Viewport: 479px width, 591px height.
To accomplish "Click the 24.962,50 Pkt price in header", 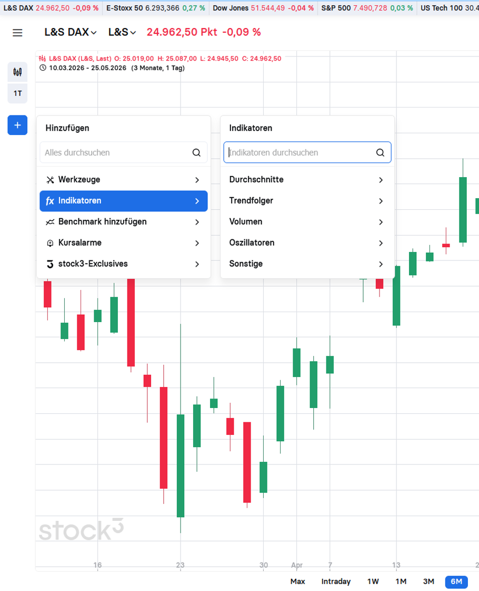I will pyautogui.click(x=182, y=32).
